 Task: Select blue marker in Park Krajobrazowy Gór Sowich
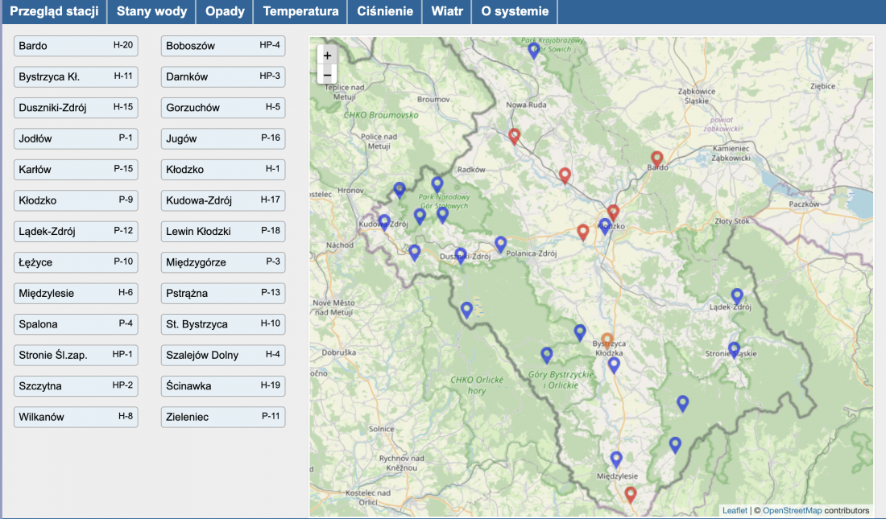coord(533,51)
